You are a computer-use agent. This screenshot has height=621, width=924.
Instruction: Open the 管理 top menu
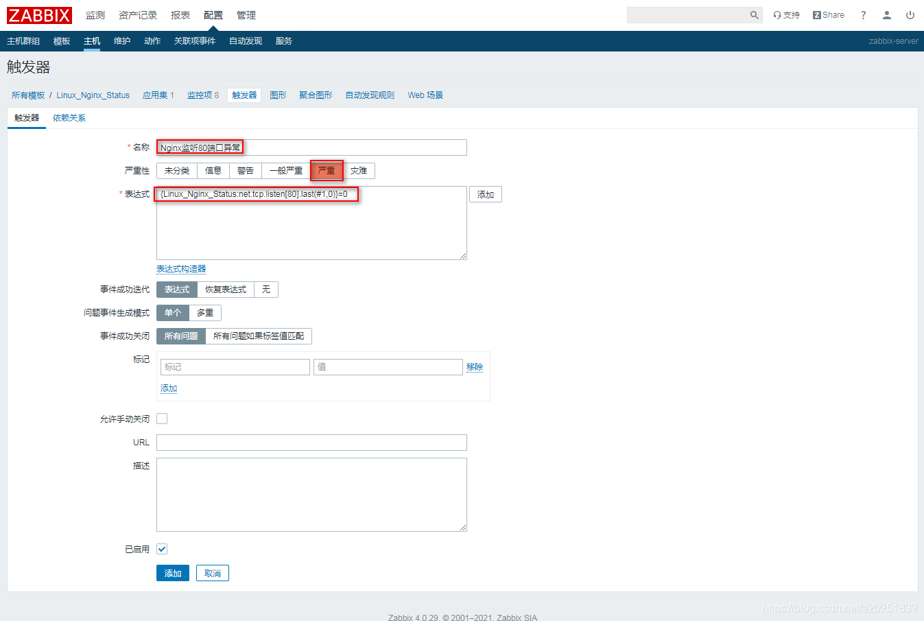246,15
